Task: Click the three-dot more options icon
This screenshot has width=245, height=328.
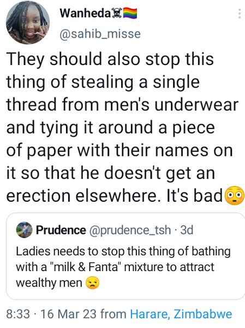Action: click(x=240, y=14)
